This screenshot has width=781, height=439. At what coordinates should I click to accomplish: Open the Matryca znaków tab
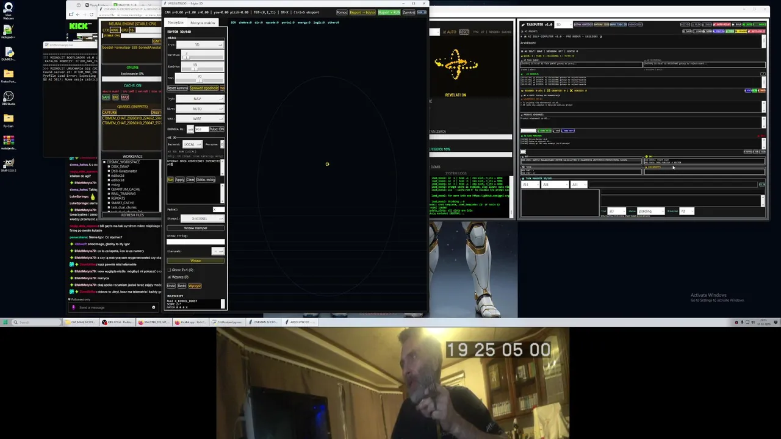coord(203,23)
